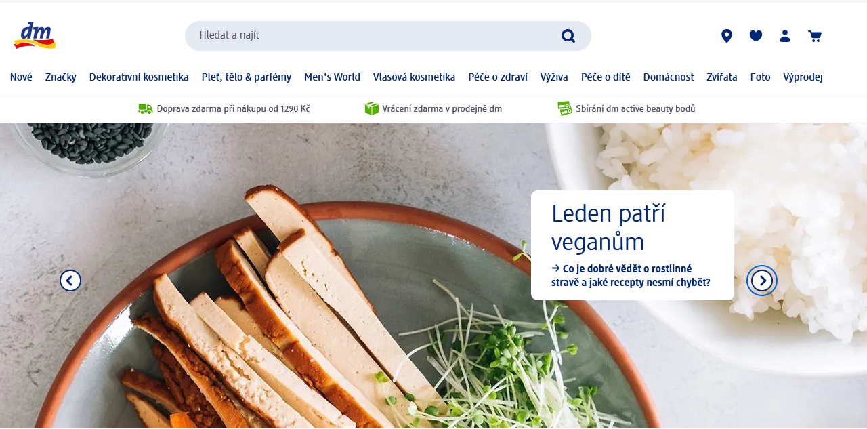Click the active beauty points icon
Screen dimensions: 867x429
pyautogui.click(x=565, y=108)
